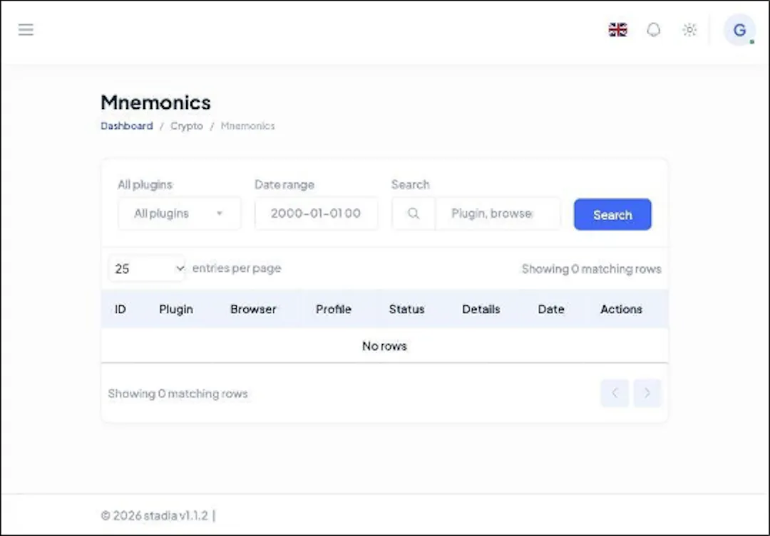The height and width of the screenshot is (536, 770).
Task: Sort table by Browser column header
Action: (x=253, y=310)
